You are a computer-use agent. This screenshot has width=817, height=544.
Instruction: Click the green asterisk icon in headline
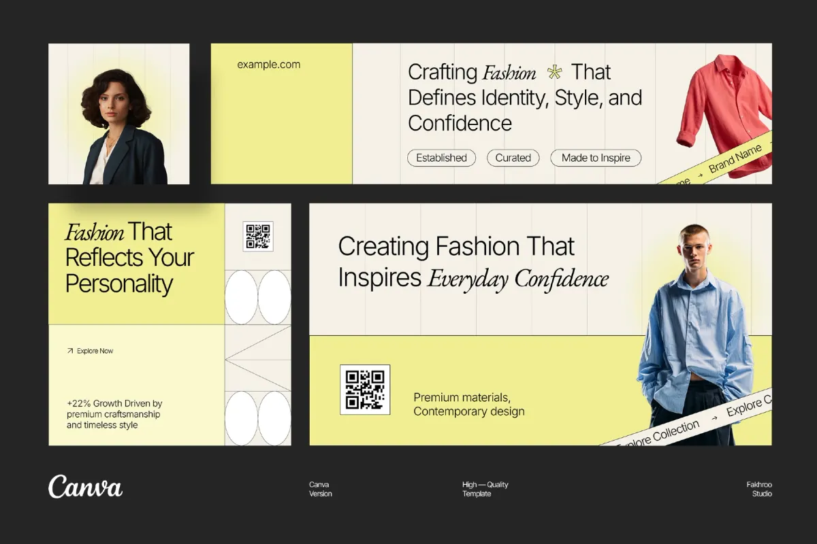[556, 72]
